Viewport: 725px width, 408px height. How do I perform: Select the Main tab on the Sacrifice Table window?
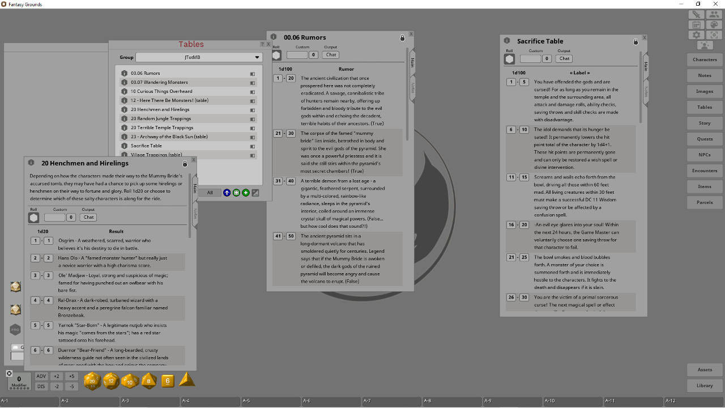pos(645,66)
